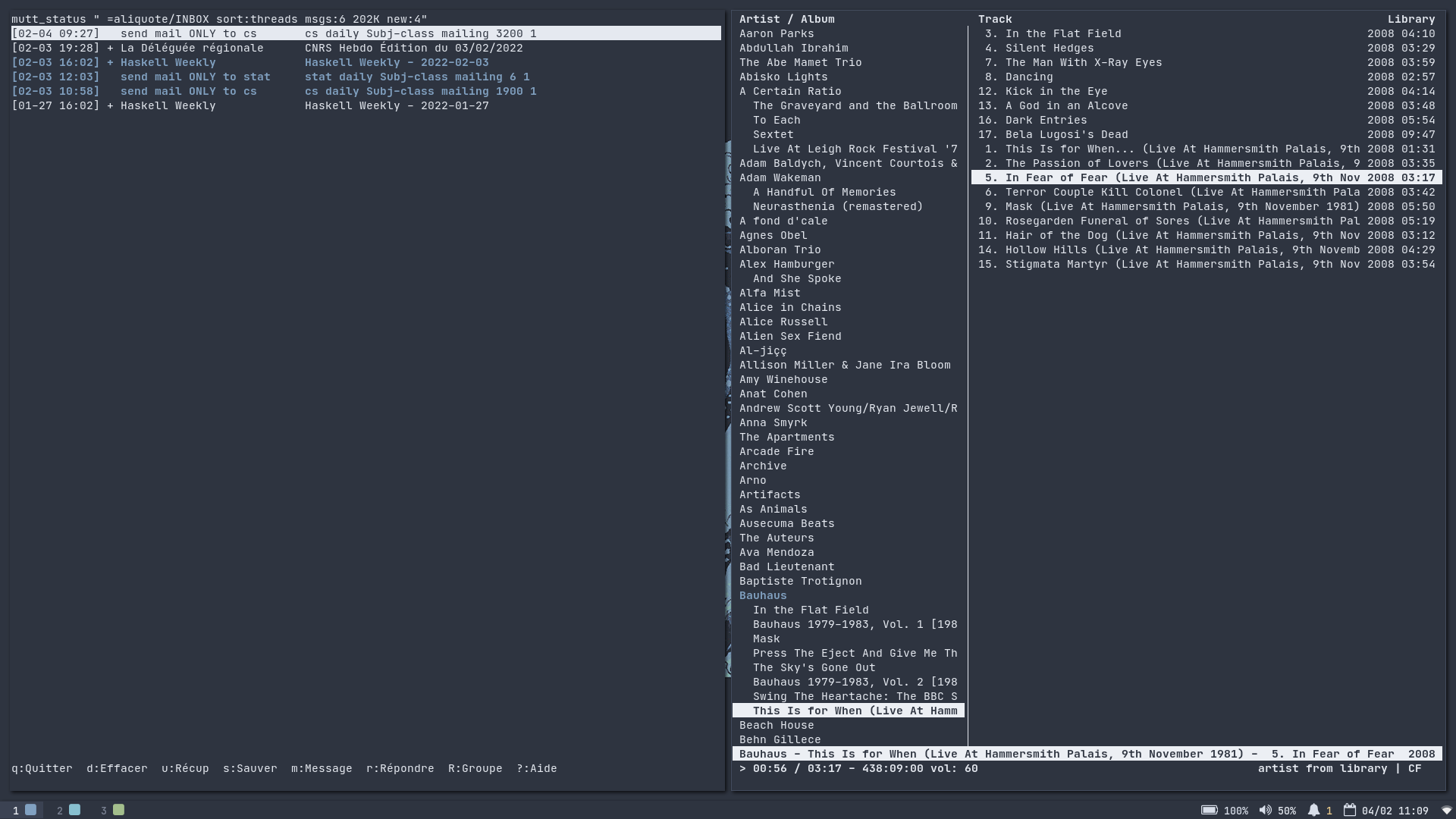Reply to mail via r:Répondre
This screenshot has width=1456, height=819.
tap(400, 768)
